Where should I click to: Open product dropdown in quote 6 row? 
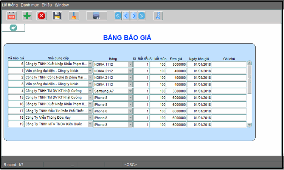130,64
